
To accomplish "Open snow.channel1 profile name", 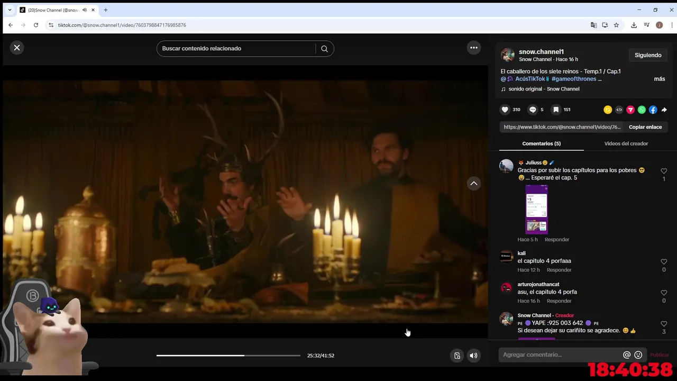I will coord(541,52).
